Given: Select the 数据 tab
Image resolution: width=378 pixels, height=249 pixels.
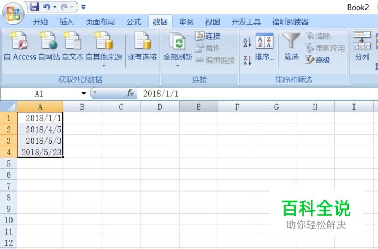Looking at the screenshot, I should [160, 22].
